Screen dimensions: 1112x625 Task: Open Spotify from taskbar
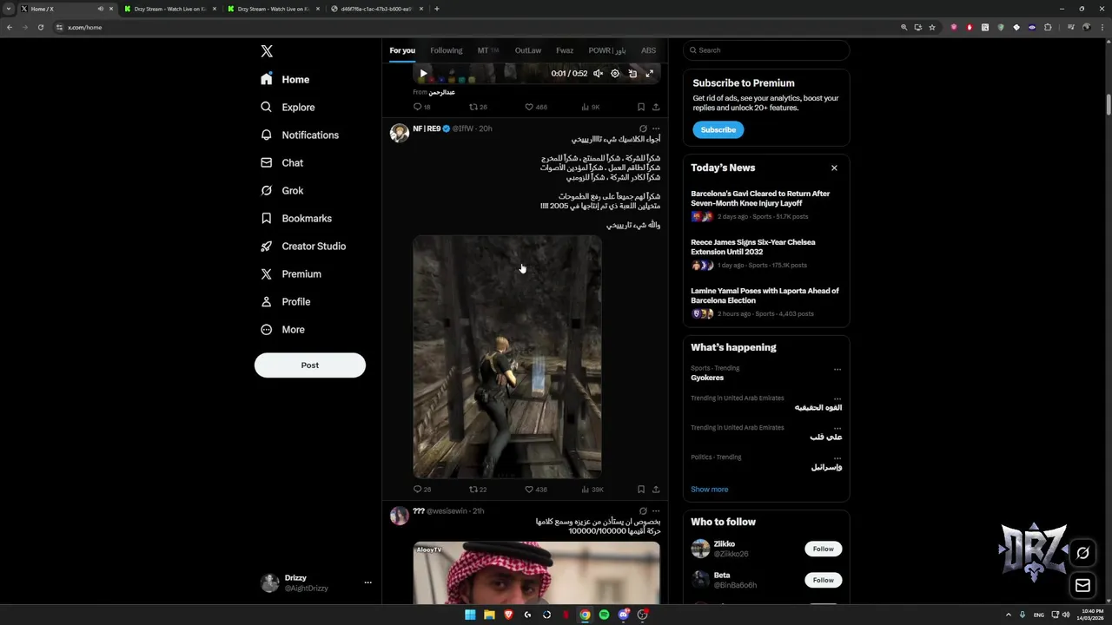[x=604, y=615]
